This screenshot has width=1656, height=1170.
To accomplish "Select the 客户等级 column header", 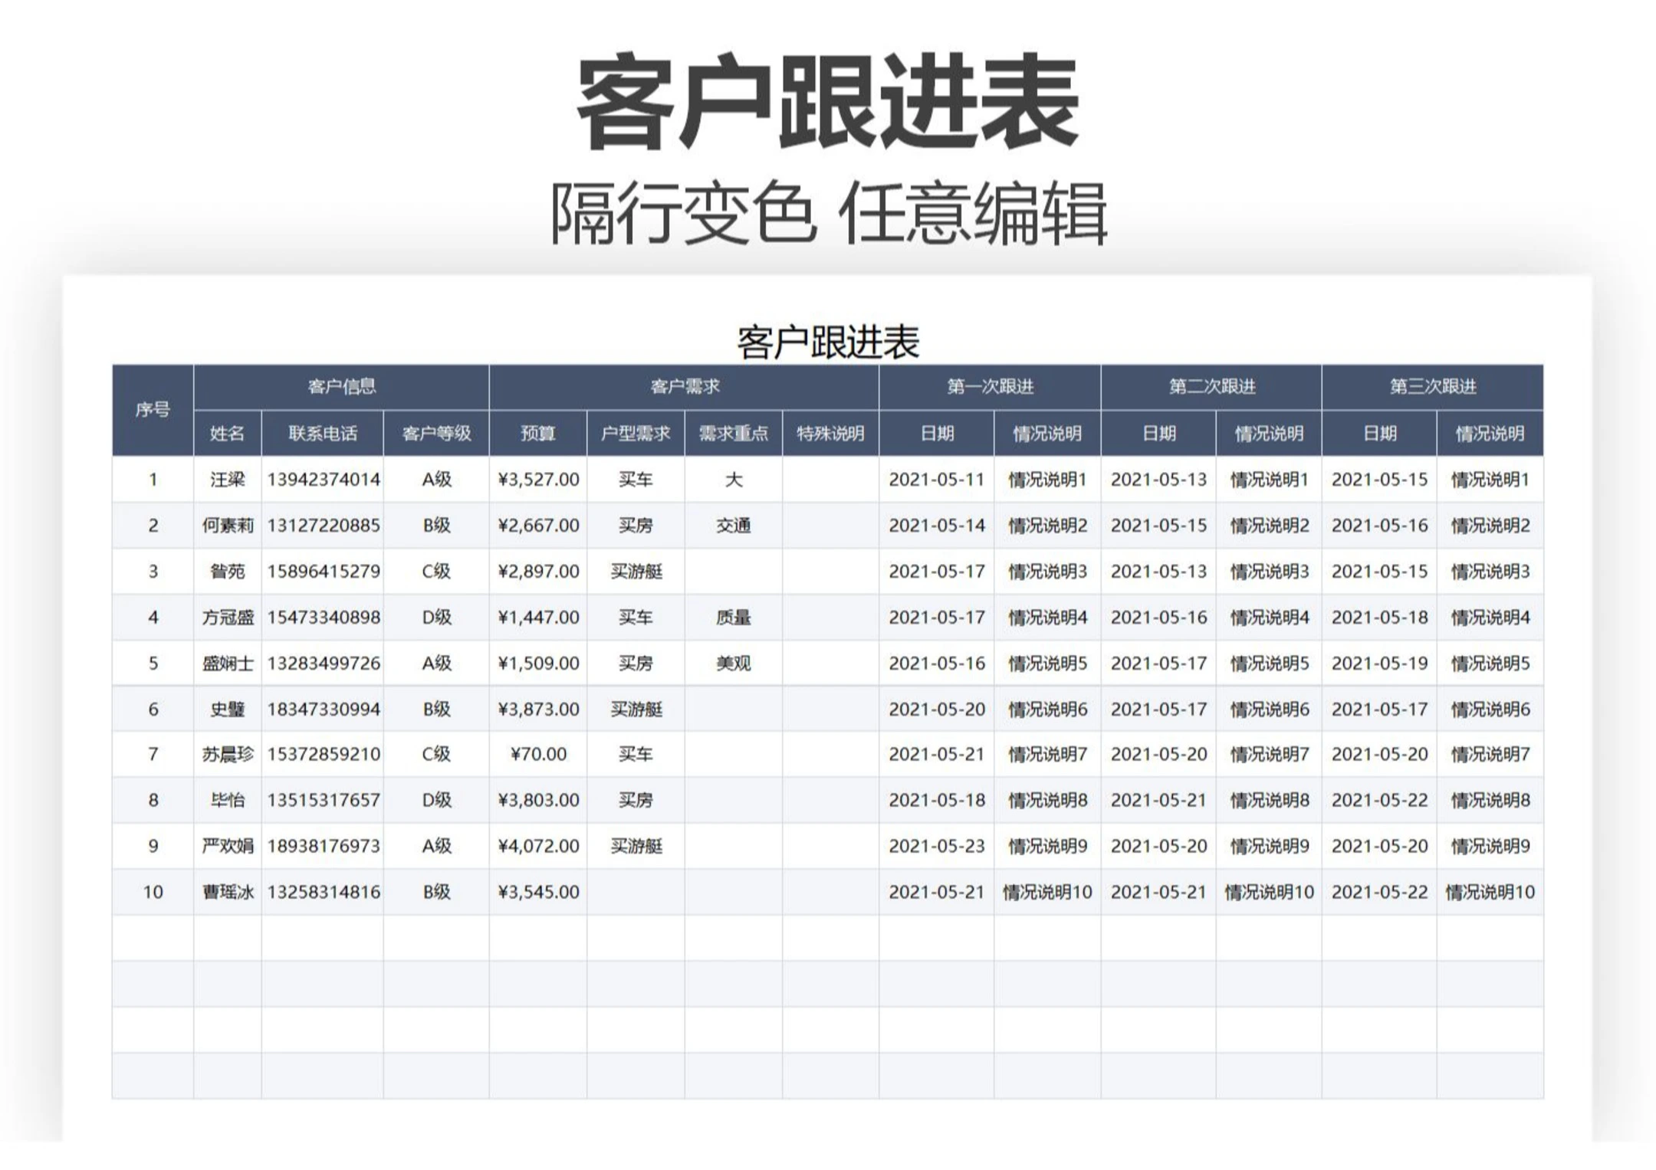I will tap(436, 434).
